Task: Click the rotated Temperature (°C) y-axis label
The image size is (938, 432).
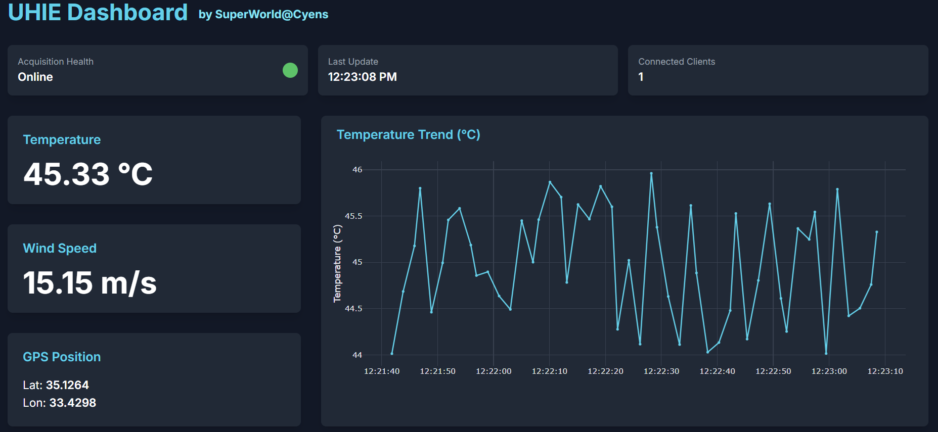Action: [x=337, y=263]
